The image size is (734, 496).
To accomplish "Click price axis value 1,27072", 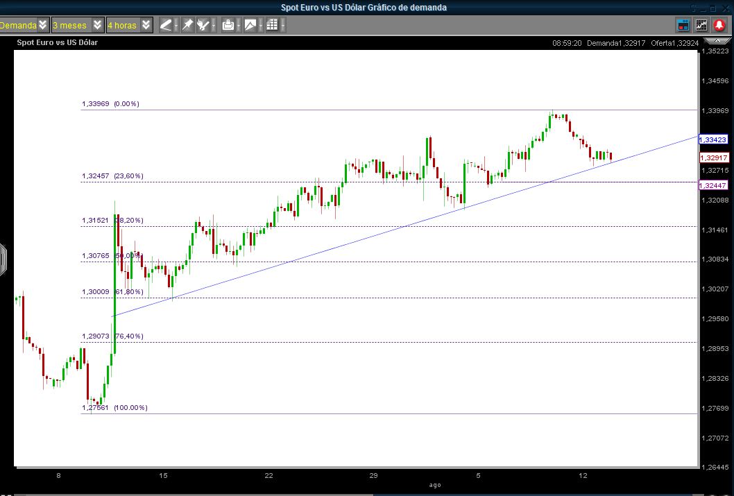I will [715, 438].
